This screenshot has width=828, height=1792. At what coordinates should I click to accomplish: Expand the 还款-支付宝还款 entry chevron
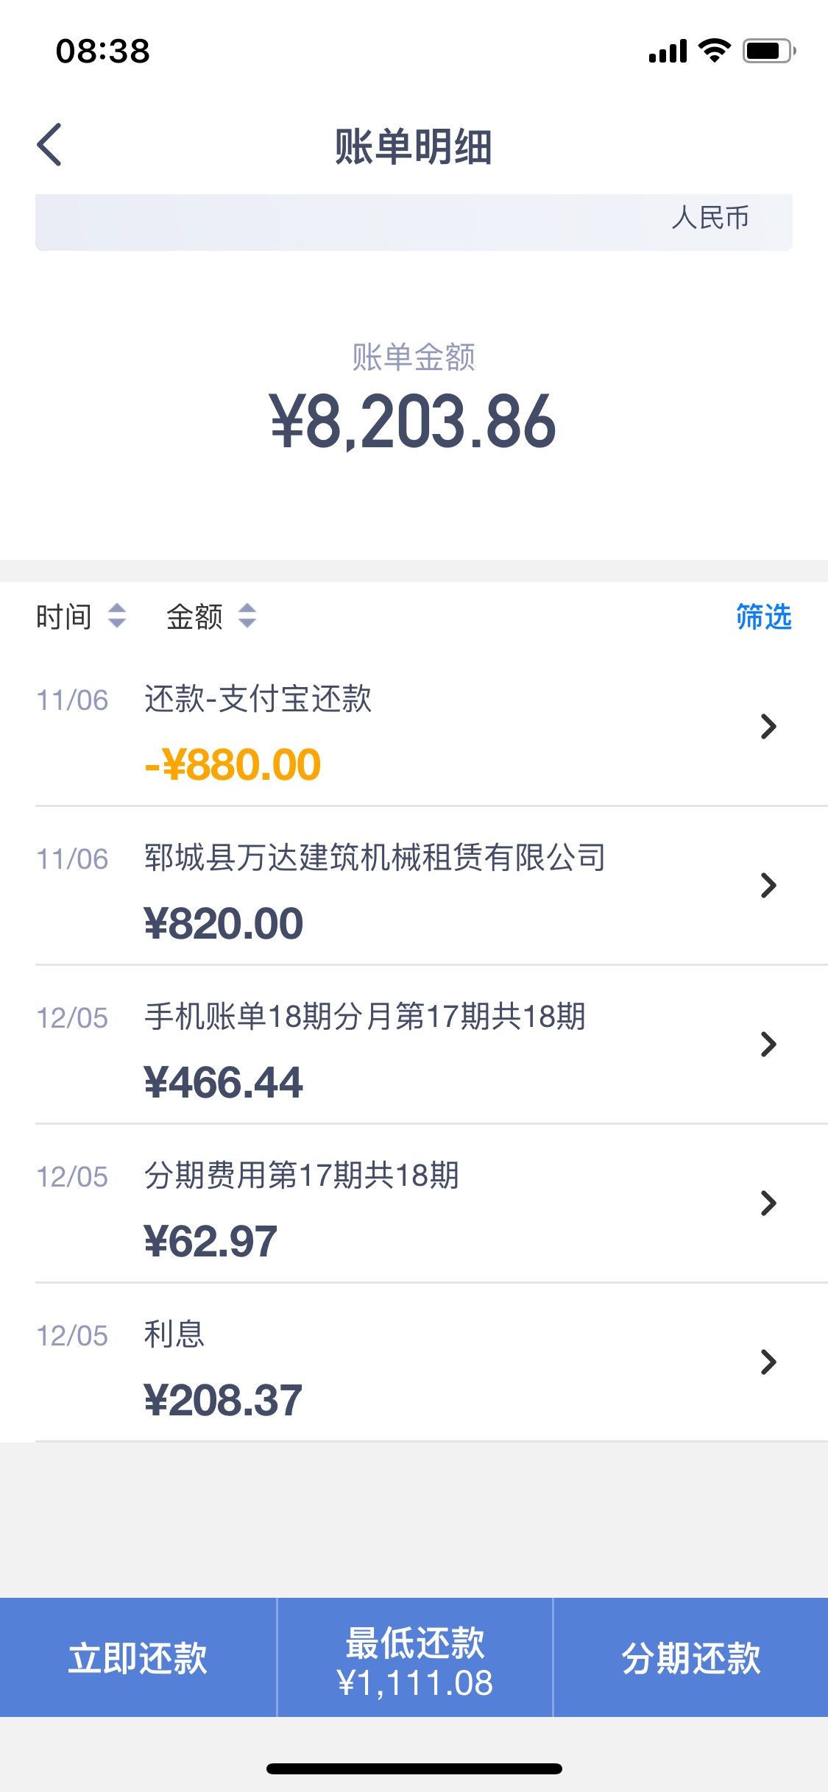[x=768, y=726]
